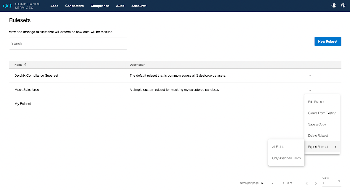Click the Compliance Services infinity logo
This screenshot has height=190, width=350.
pyautogui.click(x=7, y=6)
